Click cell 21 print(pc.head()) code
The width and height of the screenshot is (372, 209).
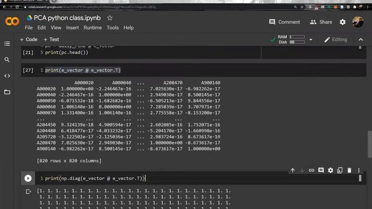click(67, 52)
